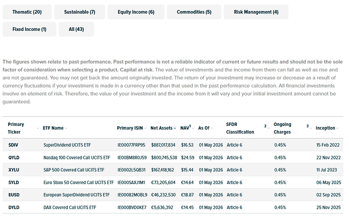
Task: Click 01 May 2026 in the XYLU row
Action: click(211, 170)
